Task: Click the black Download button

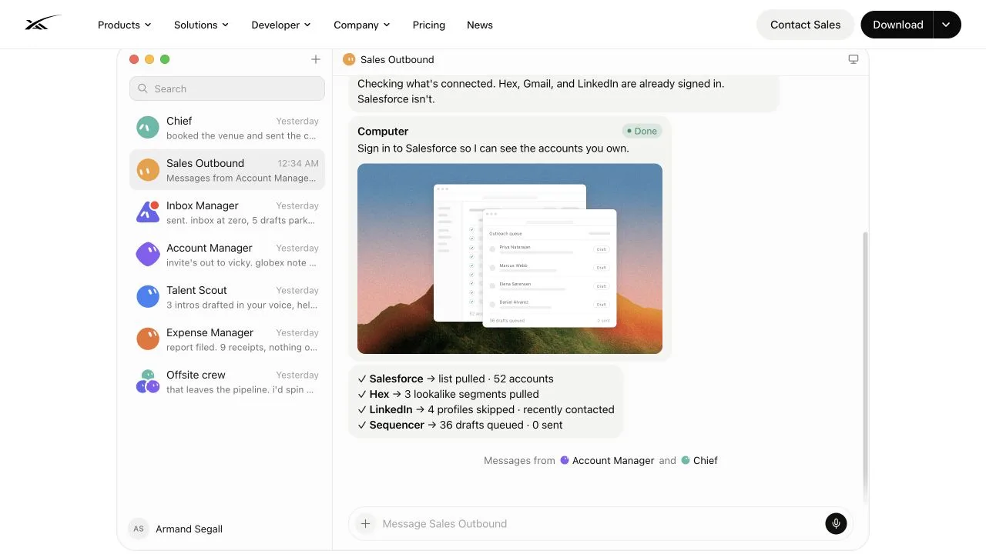Action: coord(897,25)
